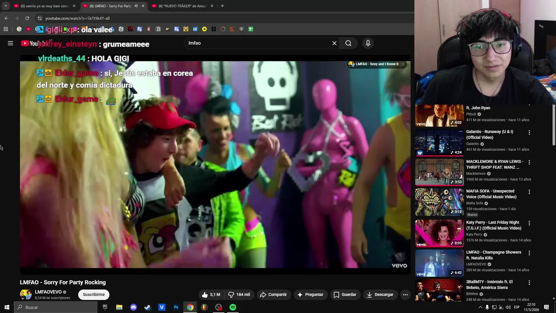The image size is (556, 313).
Task: Open options menu for Katy Perry video
Action: [x=529, y=223]
